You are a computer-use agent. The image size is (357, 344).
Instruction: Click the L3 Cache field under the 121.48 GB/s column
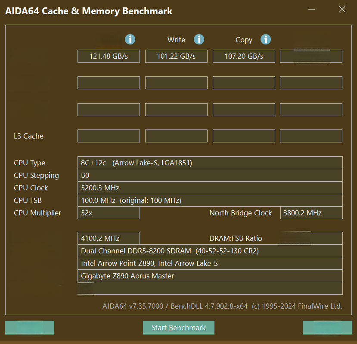click(x=109, y=136)
